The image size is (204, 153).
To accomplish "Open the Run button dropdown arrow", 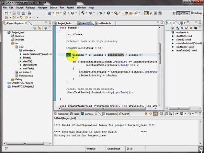I will coord(112,13).
